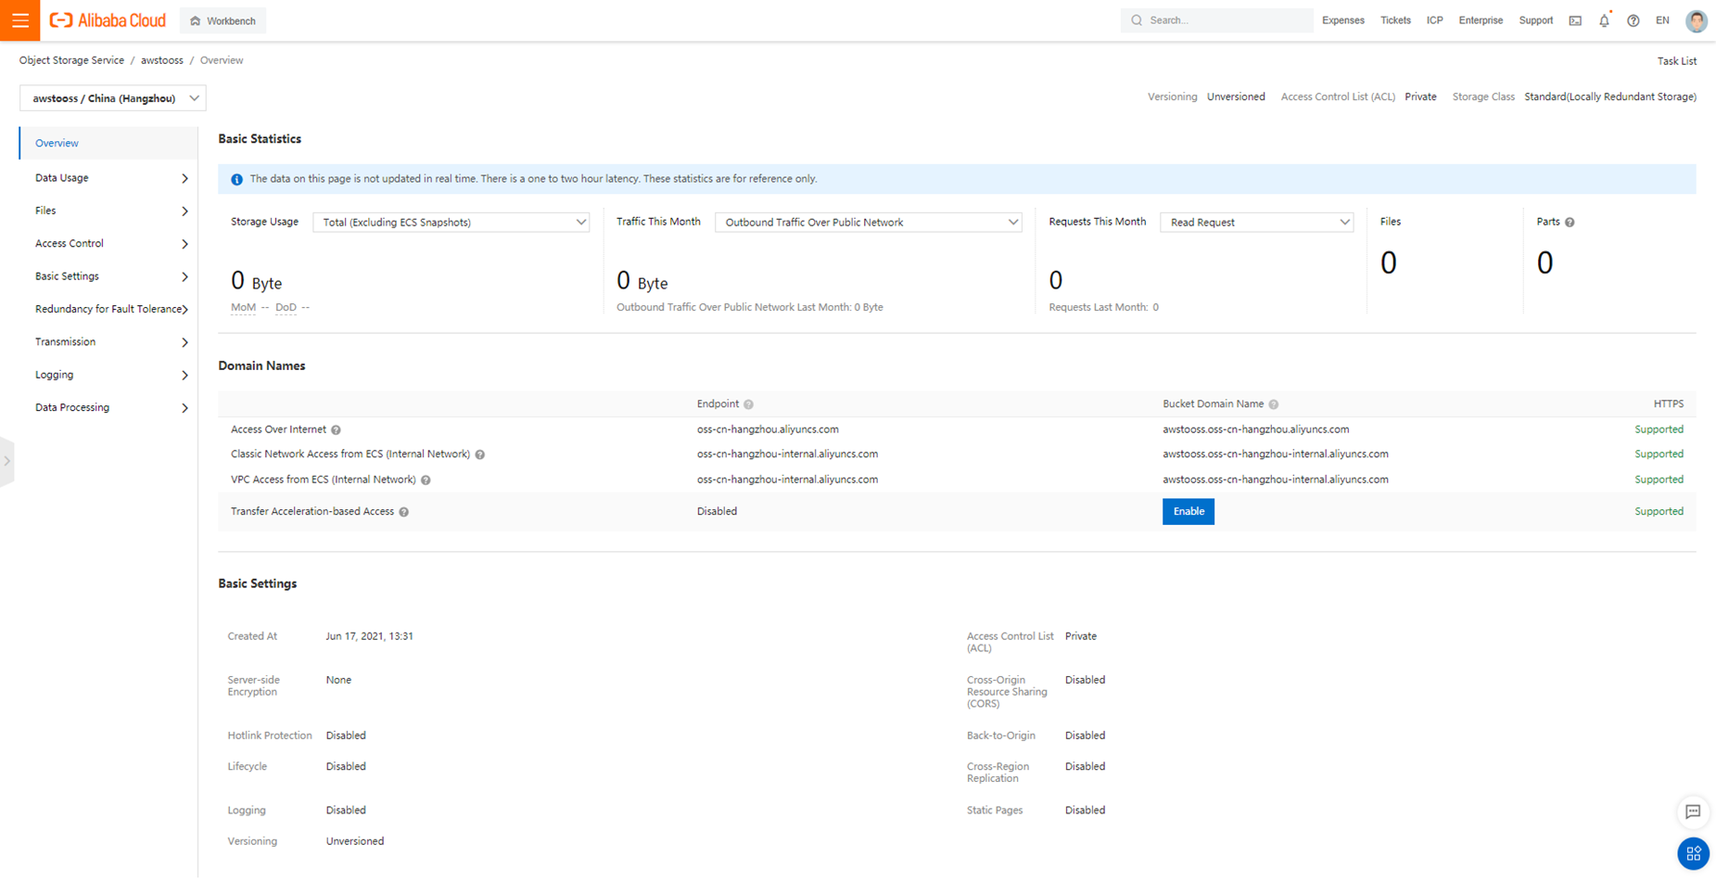Click the search input field
Viewport: 1716px width, 883px height.
1216,20
